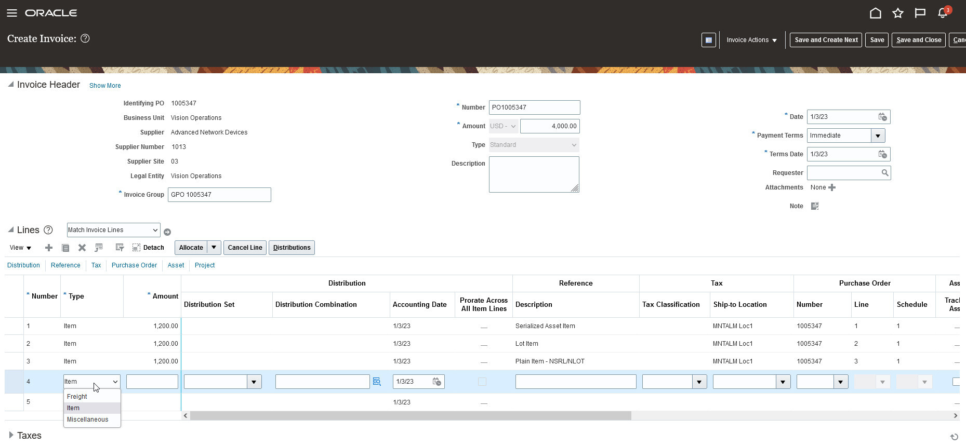Collapse the Invoice Header section
Image resolution: width=966 pixels, height=446 pixels.
[11, 84]
